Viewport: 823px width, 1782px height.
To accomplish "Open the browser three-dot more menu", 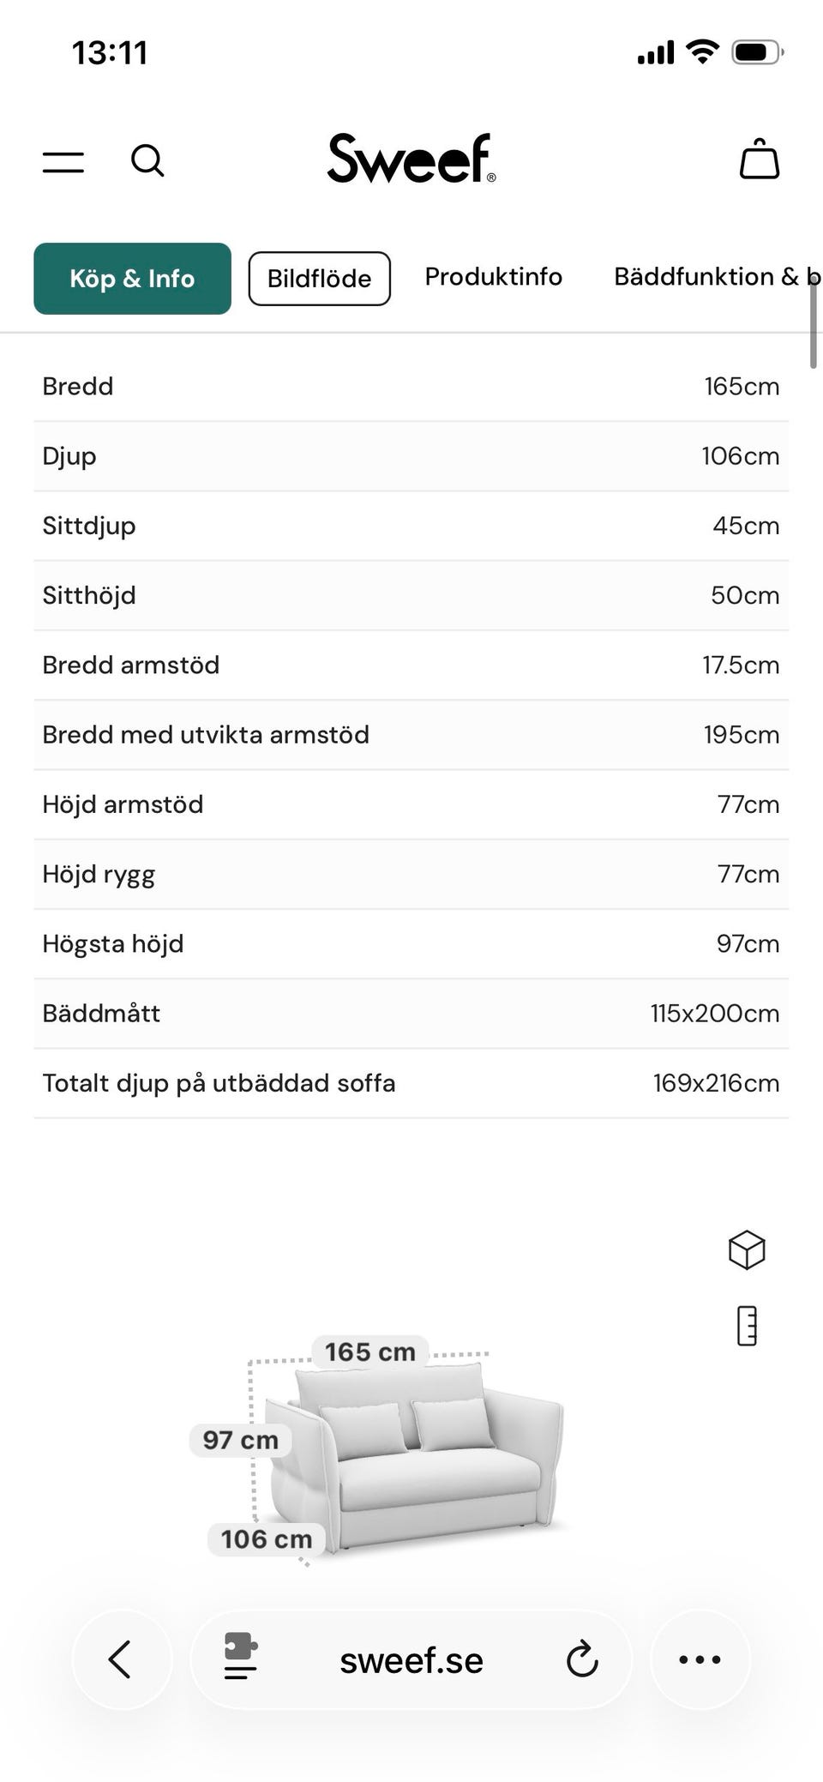I will 700,1659.
